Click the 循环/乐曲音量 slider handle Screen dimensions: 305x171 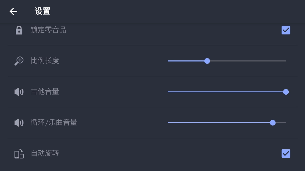point(273,123)
